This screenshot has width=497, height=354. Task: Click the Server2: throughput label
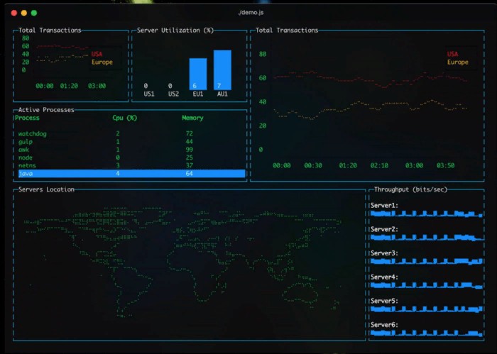coord(384,229)
